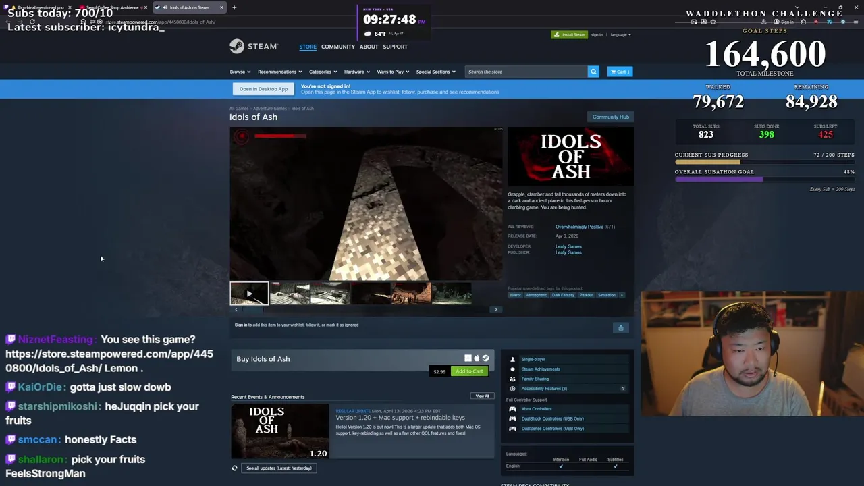Open the language dropdown
The image size is (864, 486).
620,34
